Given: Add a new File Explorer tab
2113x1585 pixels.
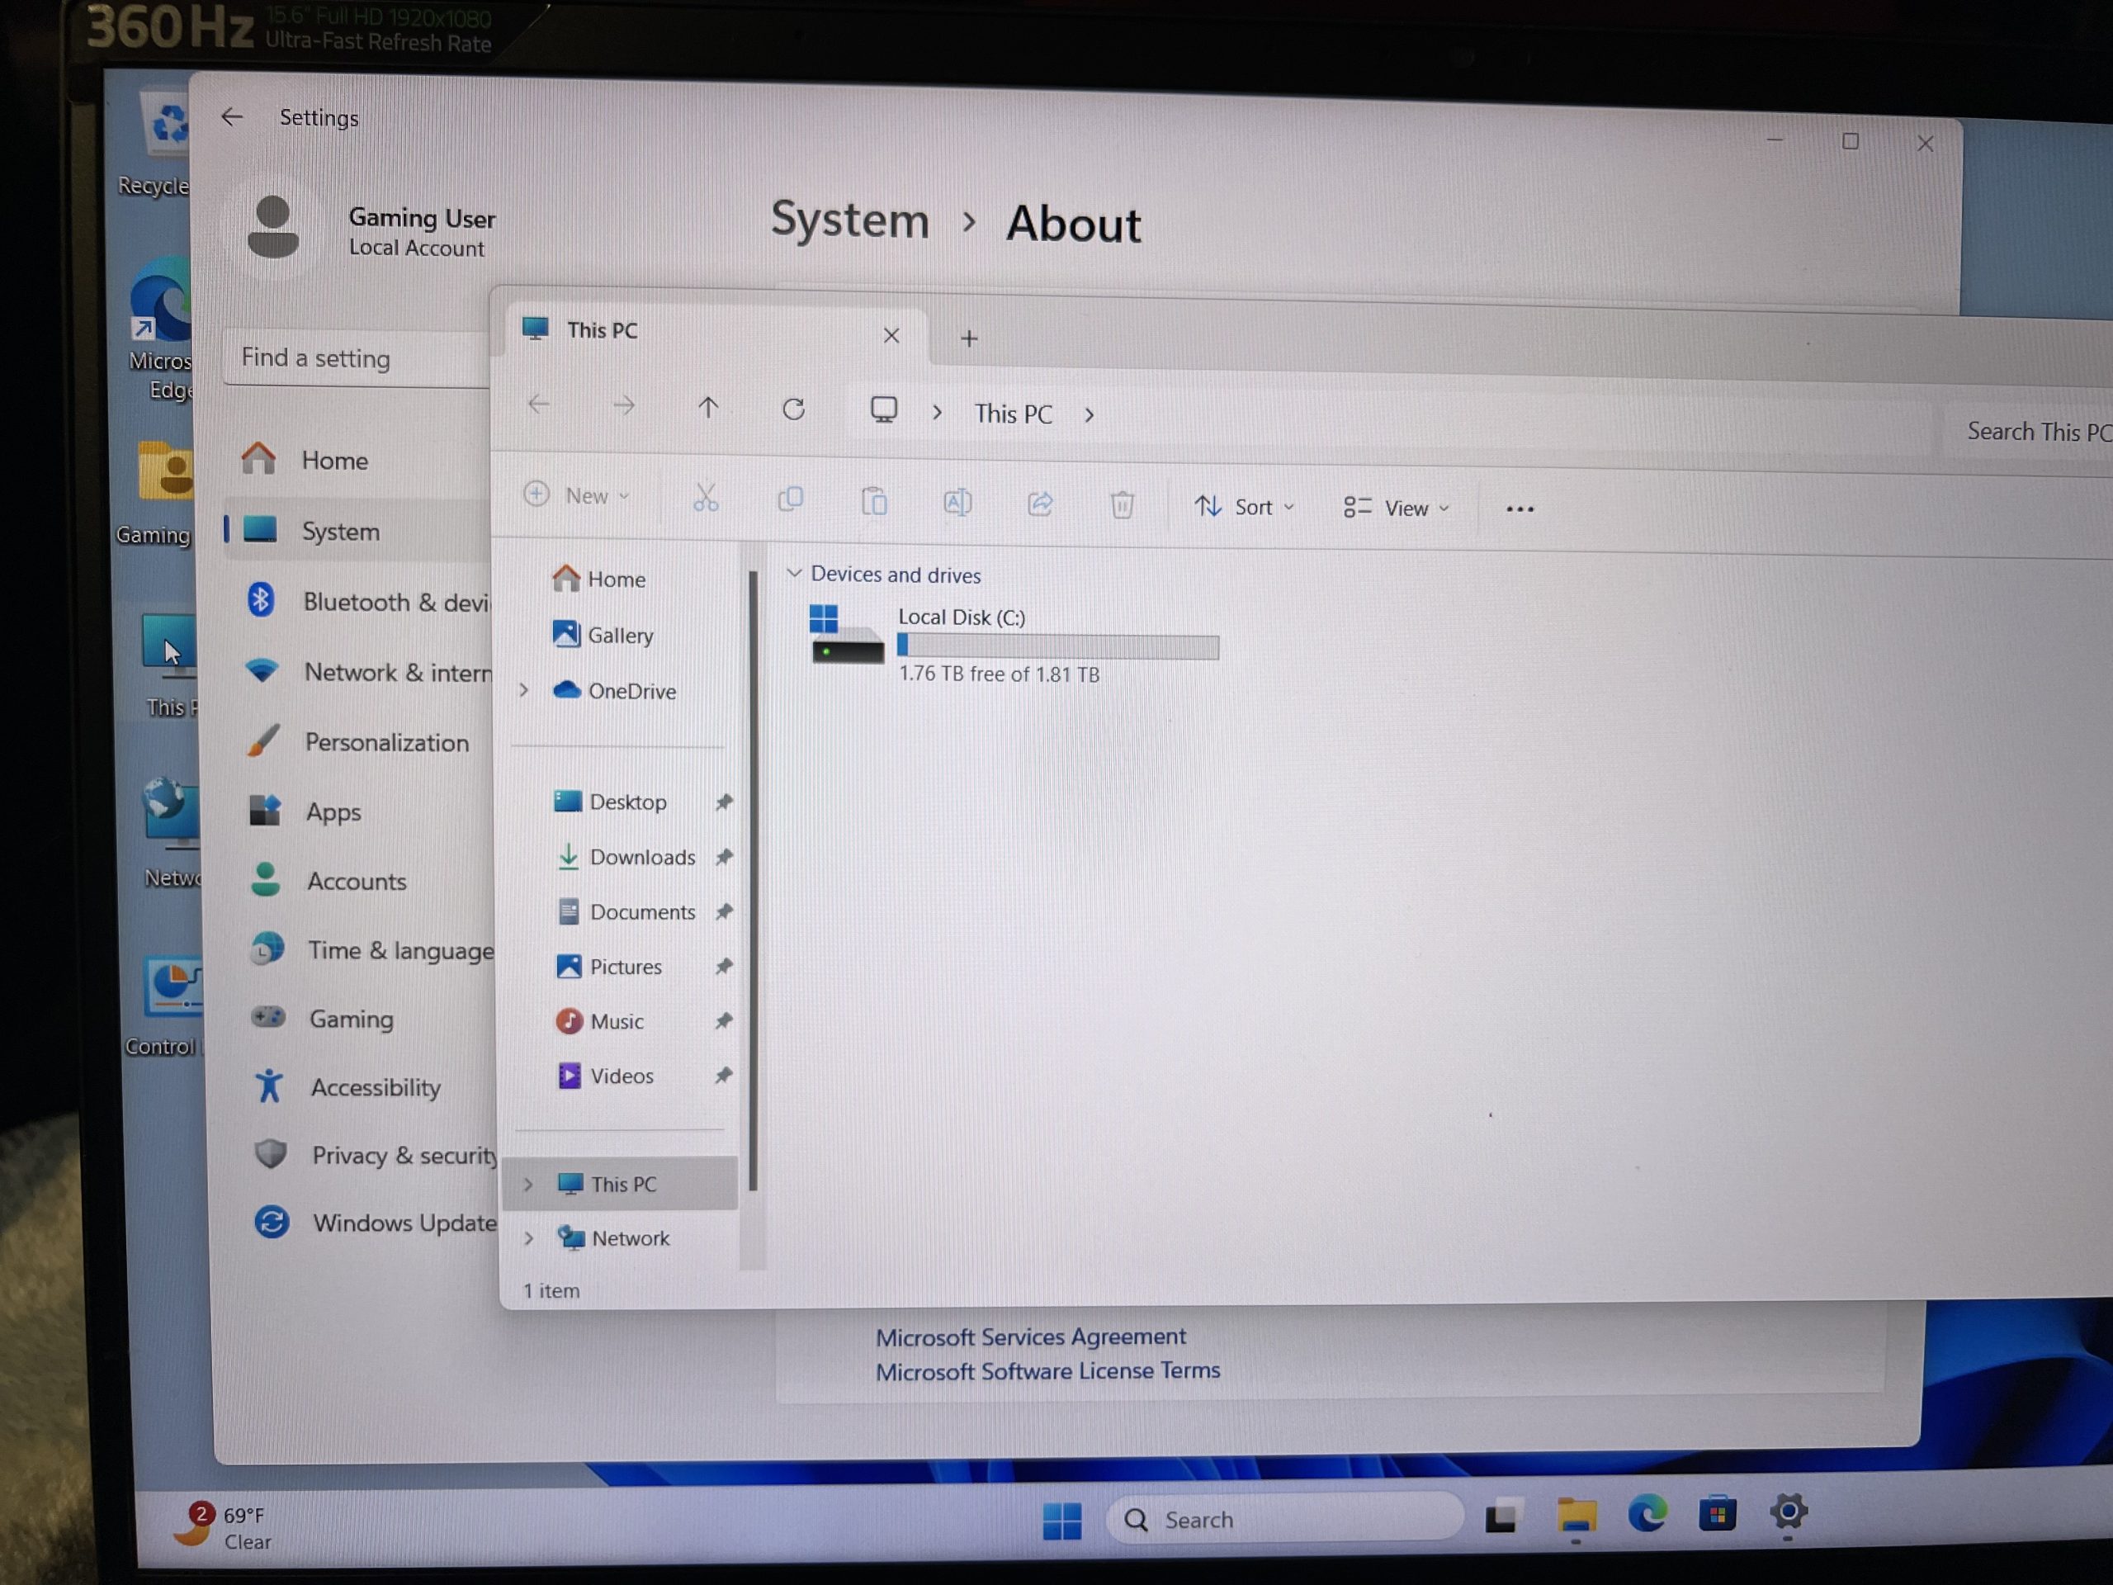Looking at the screenshot, I should [969, 338].
